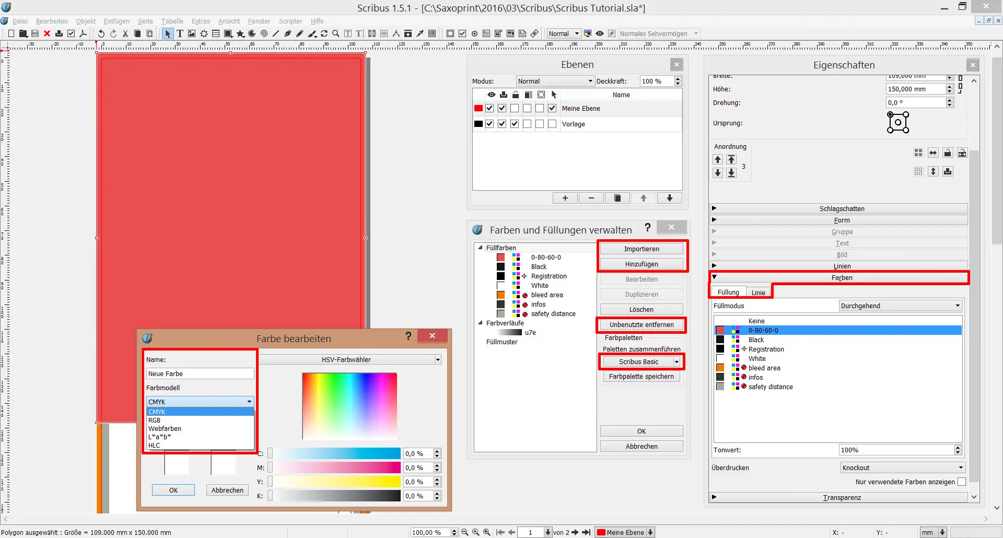Enable the lock checkbox for Meine Ebene
Image resolution: width=1003 pixels, height=538 pixels.
pos(515,108)
